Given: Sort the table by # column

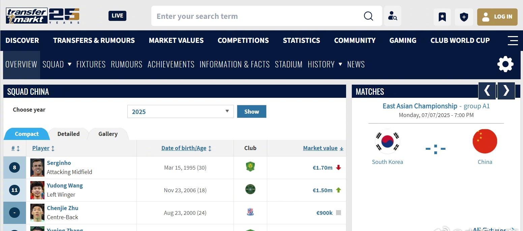Looking at the screenshot, I should pyautogui.click(x=16, y=148).
